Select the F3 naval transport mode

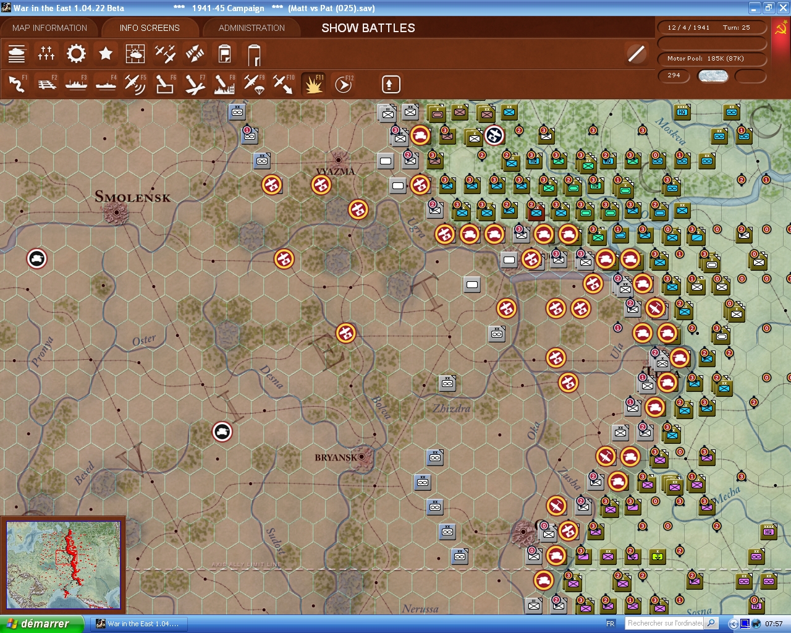(76, 83)
